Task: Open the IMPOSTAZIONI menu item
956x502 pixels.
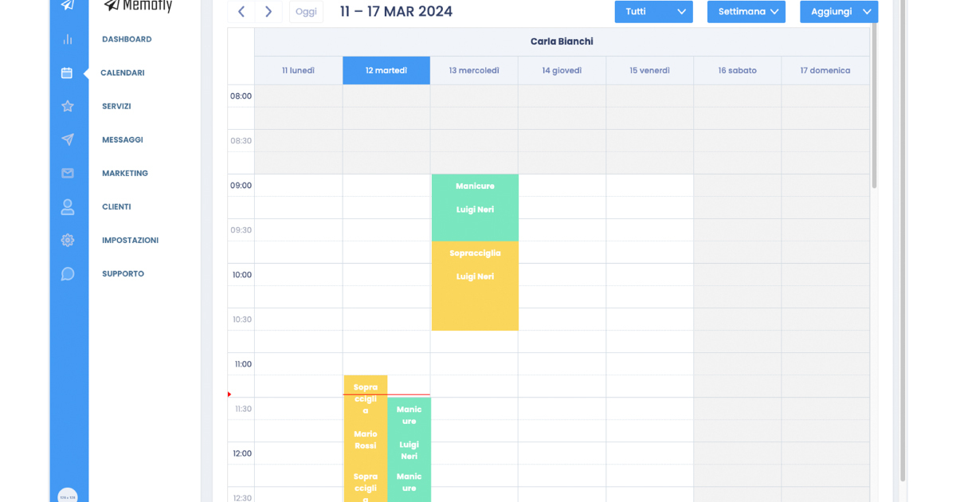Action: click(x=130, y=240)
